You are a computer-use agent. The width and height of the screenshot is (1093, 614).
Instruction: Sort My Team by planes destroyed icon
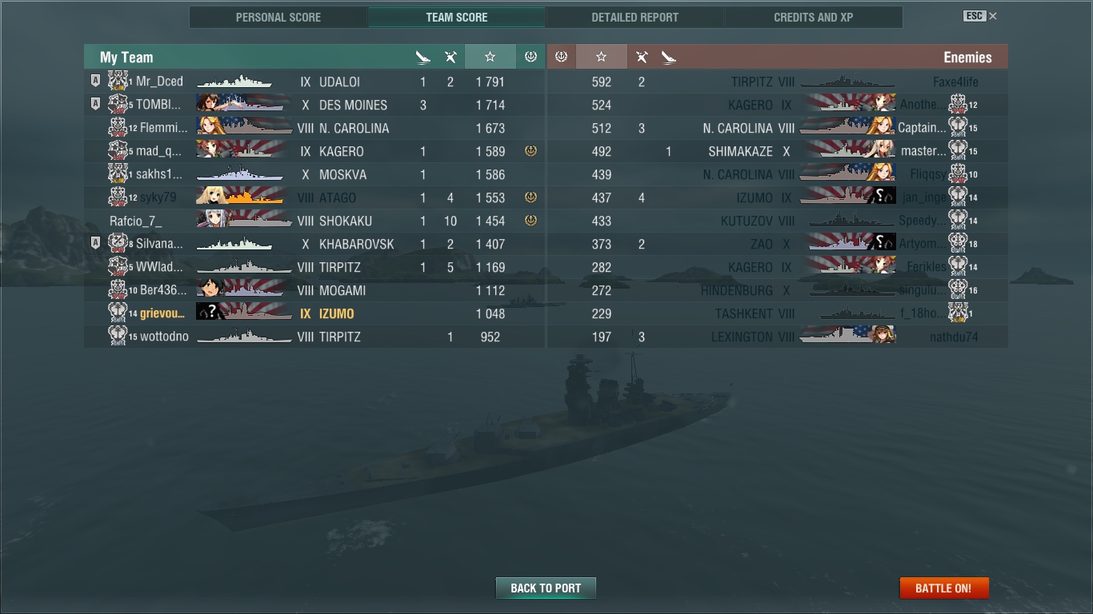[450, 57]
